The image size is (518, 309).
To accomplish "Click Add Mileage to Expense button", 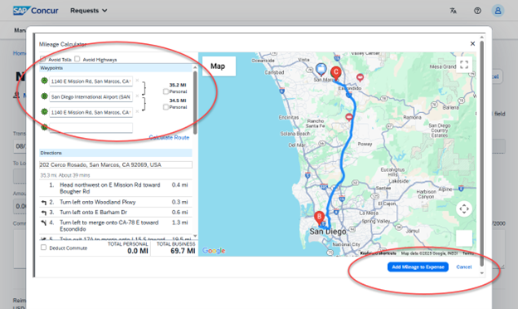I will pyautogui.click(x=418, y=267).
